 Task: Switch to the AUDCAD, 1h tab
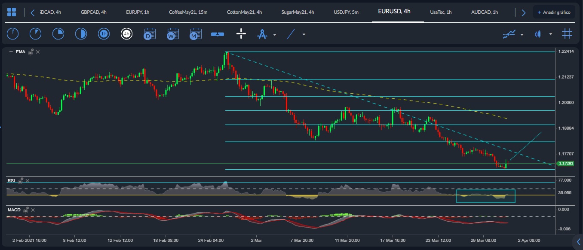(485, 12)
